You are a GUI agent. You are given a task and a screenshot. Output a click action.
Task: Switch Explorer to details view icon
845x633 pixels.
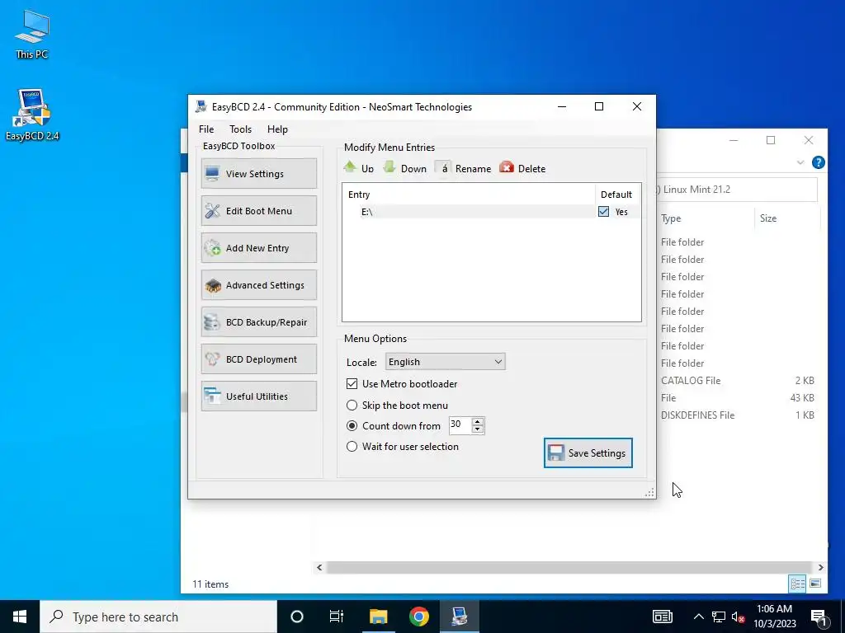click(797, 584)
